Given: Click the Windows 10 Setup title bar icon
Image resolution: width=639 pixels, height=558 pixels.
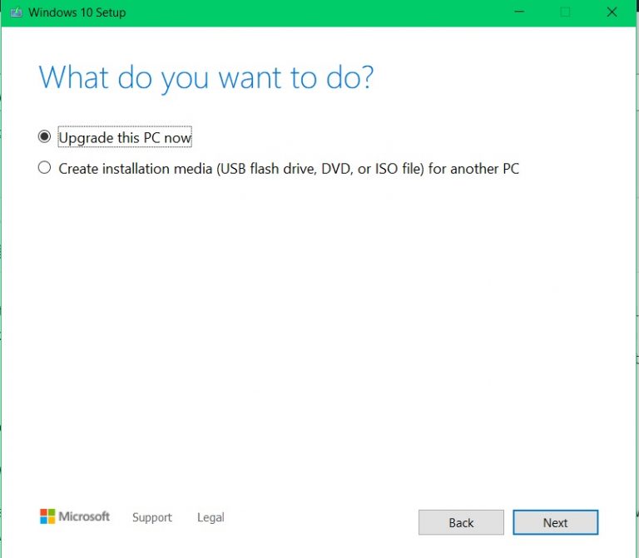Looking at the screenshot, I should [15, 12].
